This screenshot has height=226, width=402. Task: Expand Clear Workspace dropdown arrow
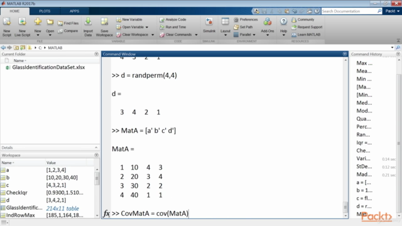153,35
